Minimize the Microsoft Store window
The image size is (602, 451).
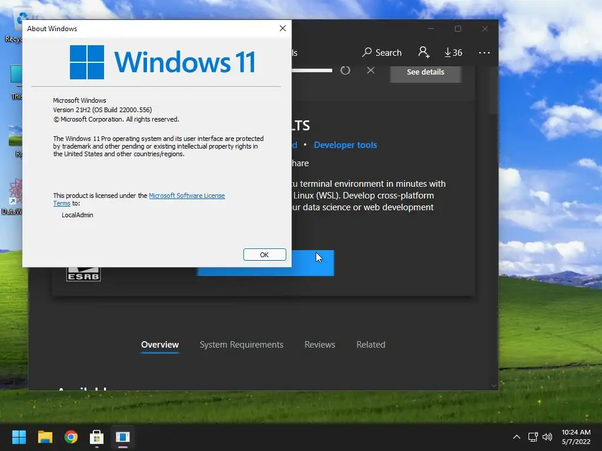(431, 29)
